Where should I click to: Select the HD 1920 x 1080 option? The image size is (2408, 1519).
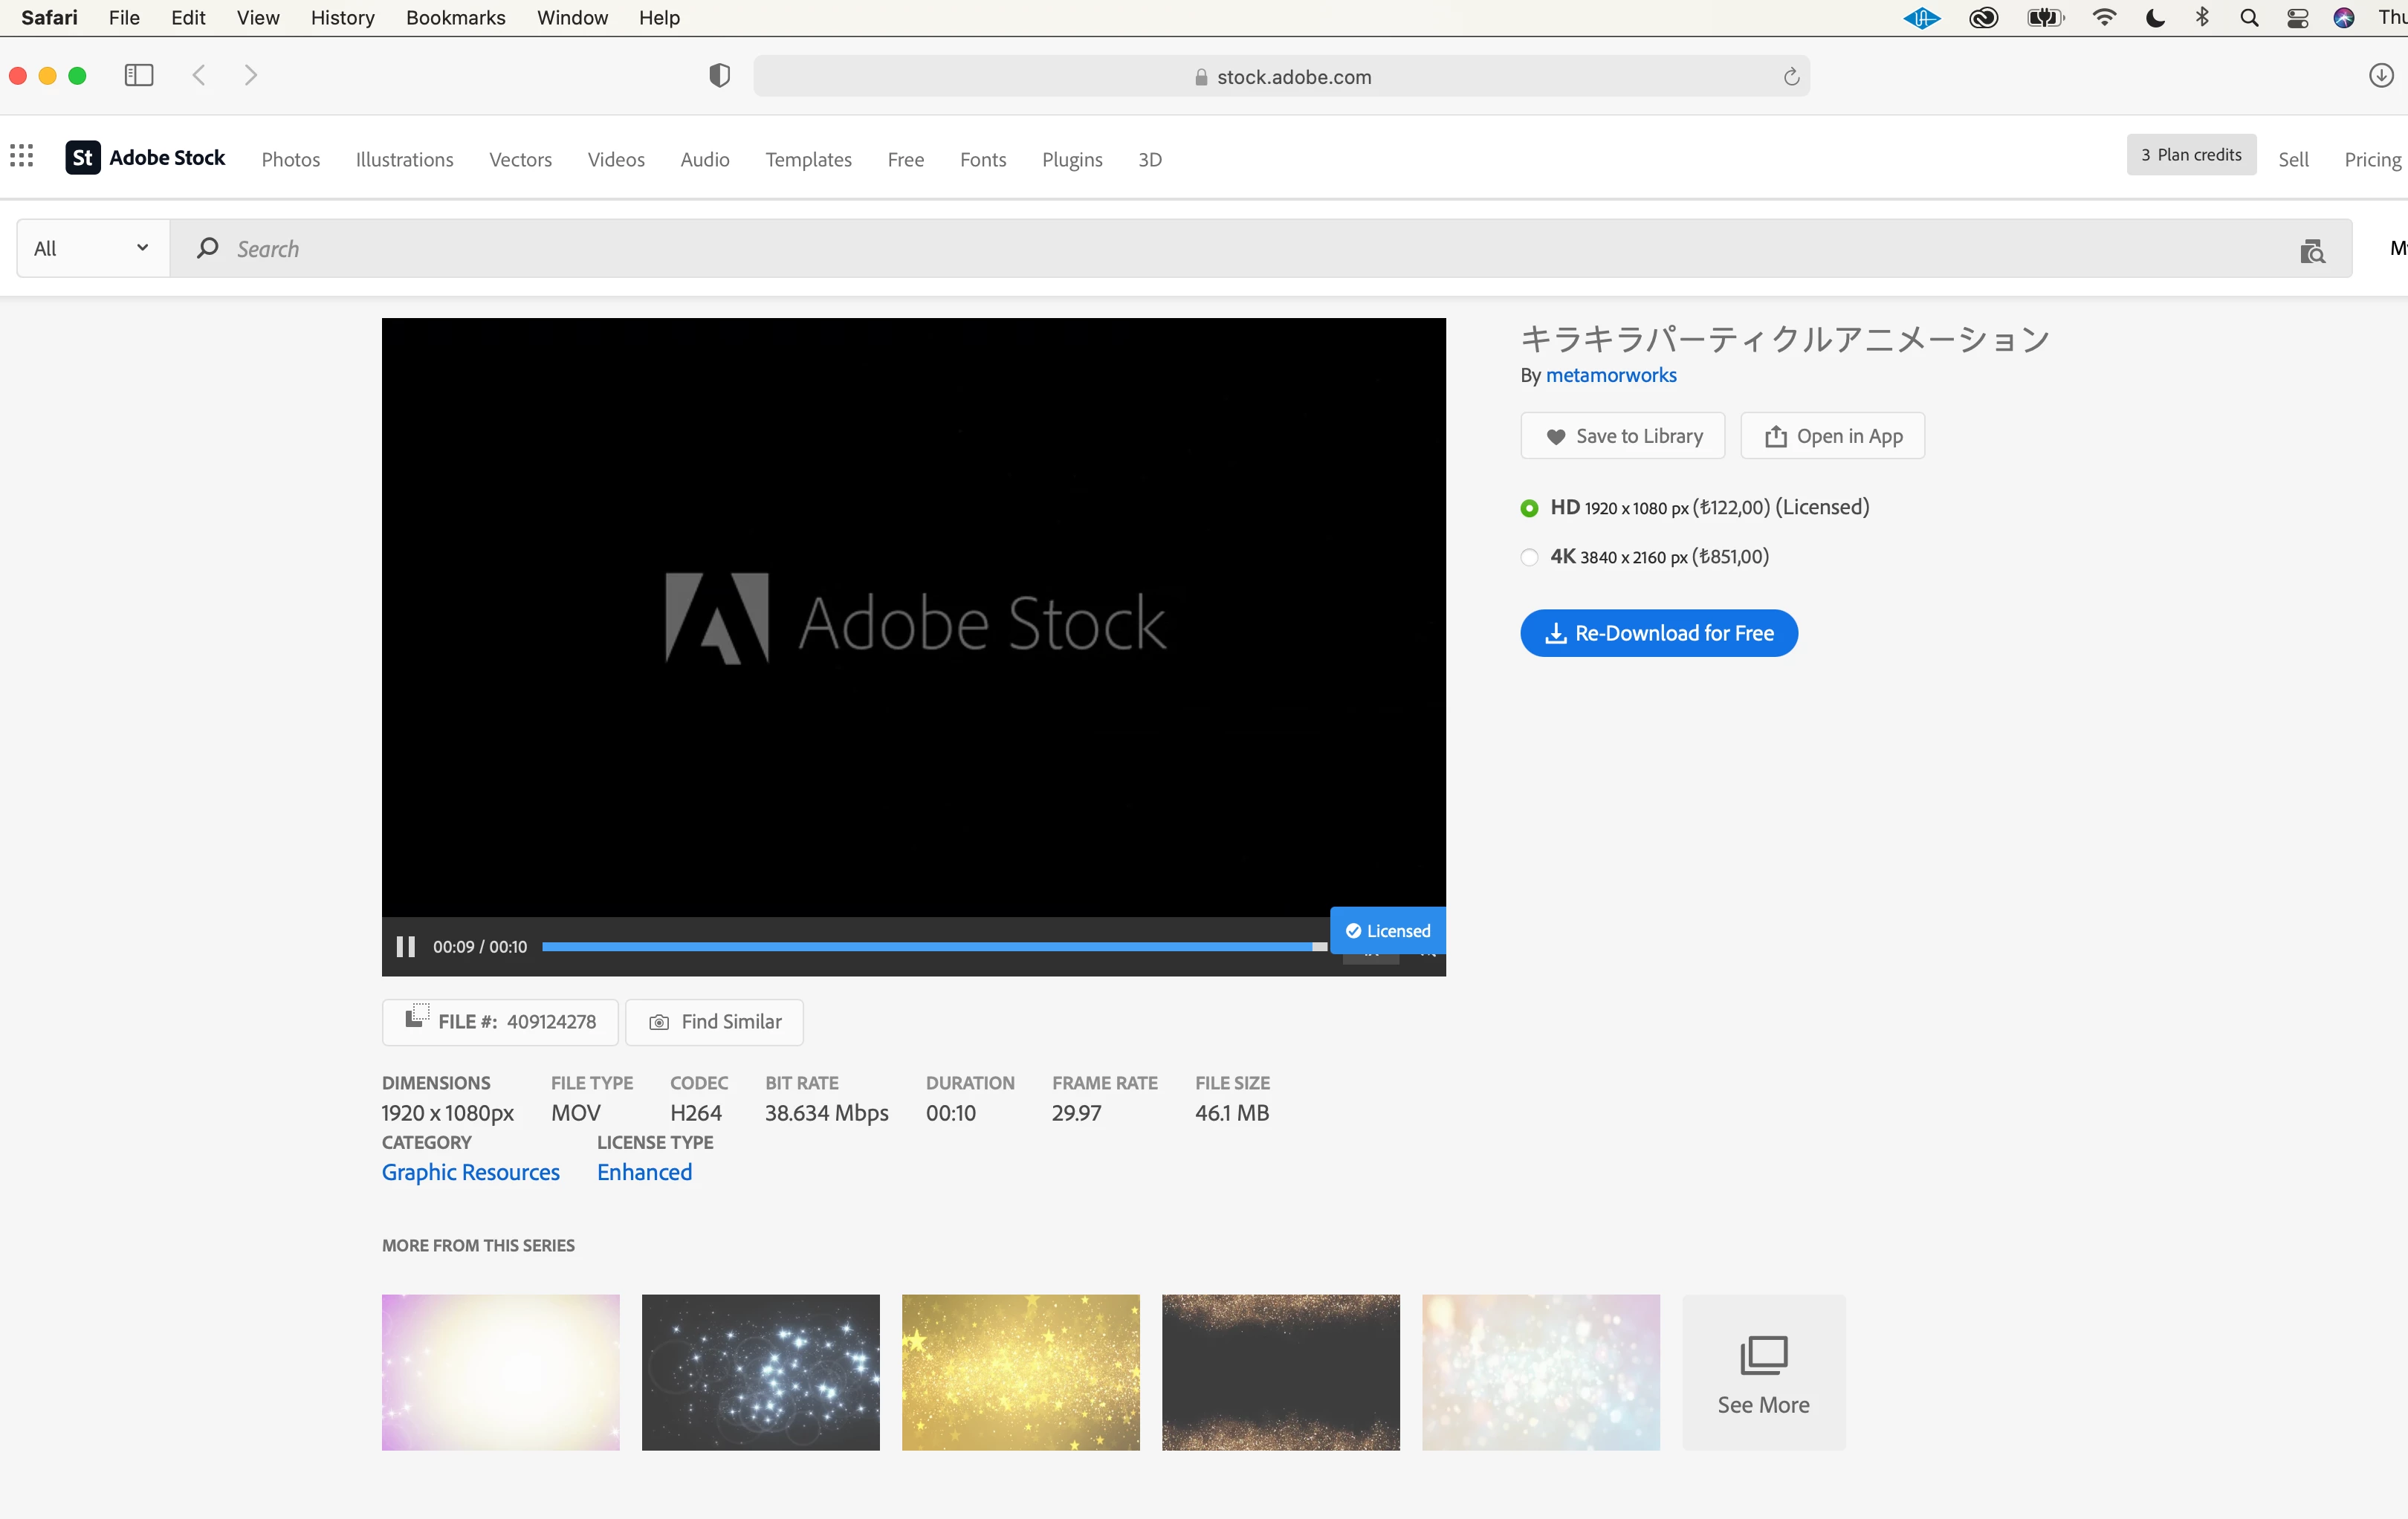[1529, 508]
